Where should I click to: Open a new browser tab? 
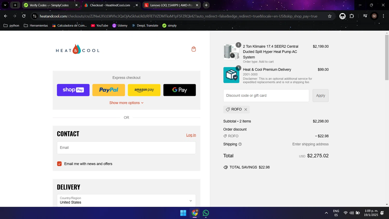(206, 5)
